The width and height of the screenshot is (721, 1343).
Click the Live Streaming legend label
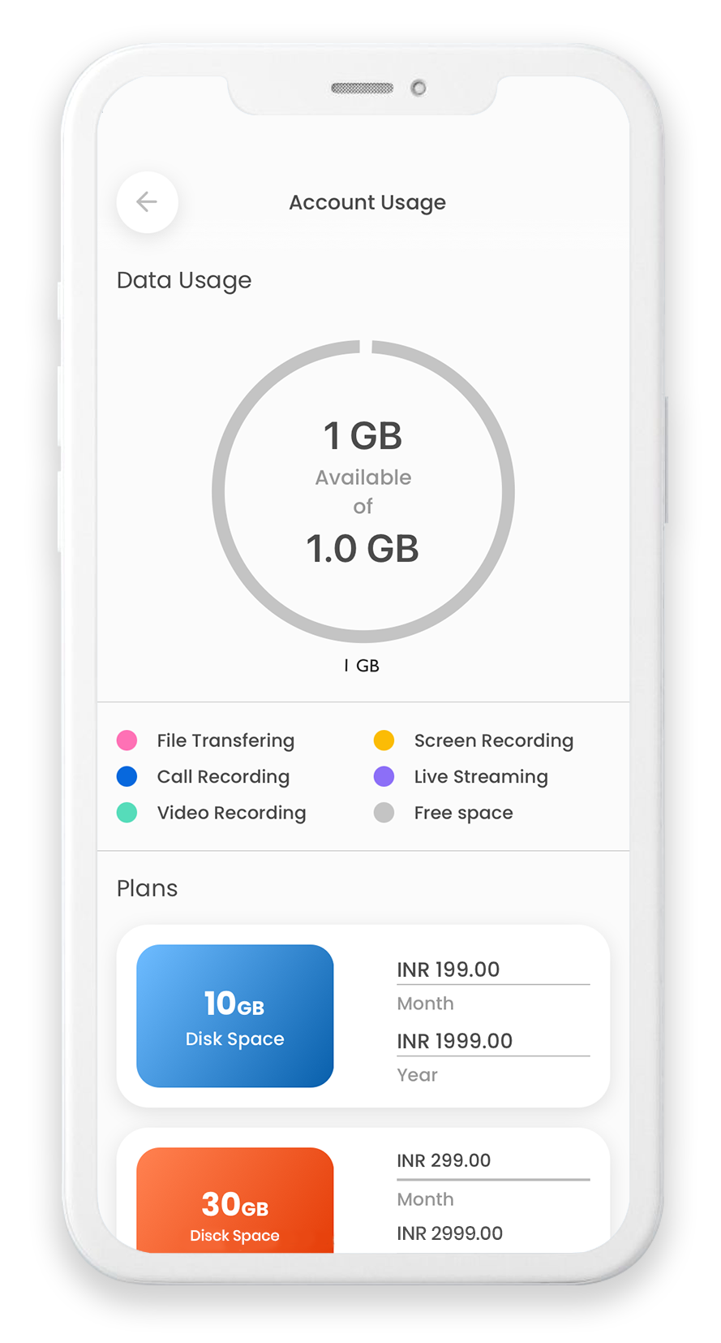click(481, 777)
